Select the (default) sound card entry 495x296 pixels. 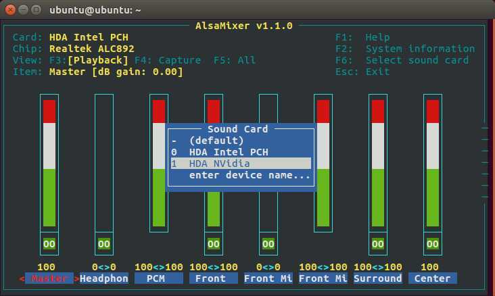(x=241, y=141)
